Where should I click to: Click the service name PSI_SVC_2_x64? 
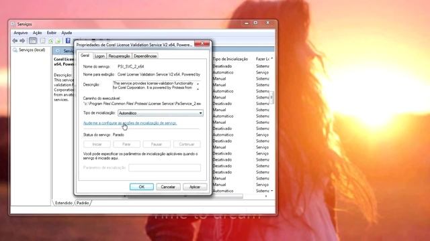(131, 66)
